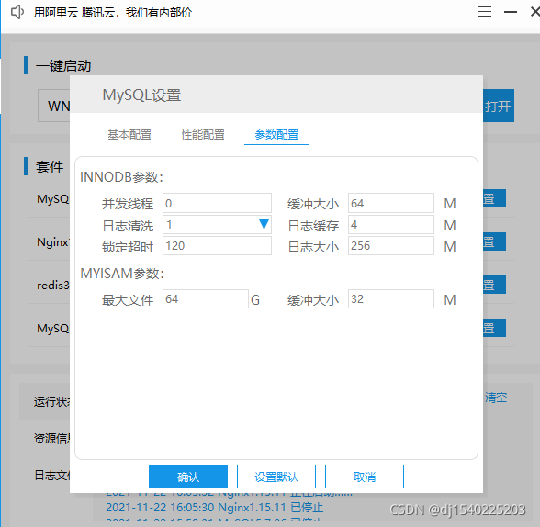Cancel the dialog with 取消
The width and height of the screenshot is (540, 527).
click(x=365, y=477)
